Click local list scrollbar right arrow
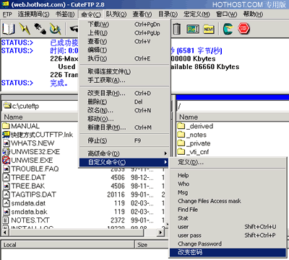289x260 pixels. click(x=160, y=233)
